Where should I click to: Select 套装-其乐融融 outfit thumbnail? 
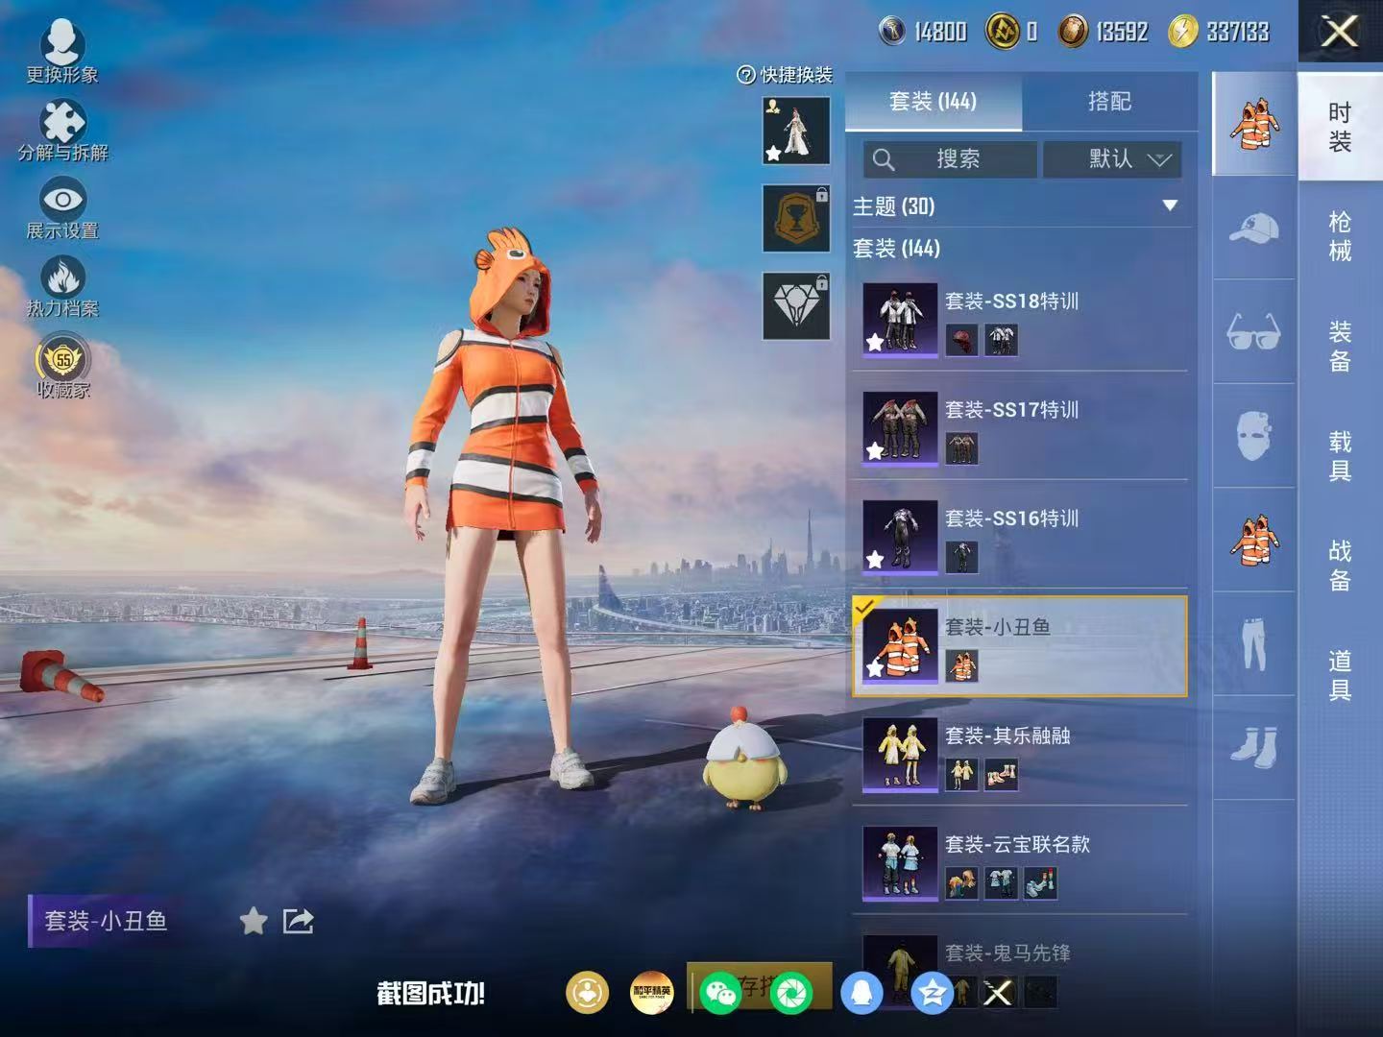pyautogui.click(x=900, y=754)
